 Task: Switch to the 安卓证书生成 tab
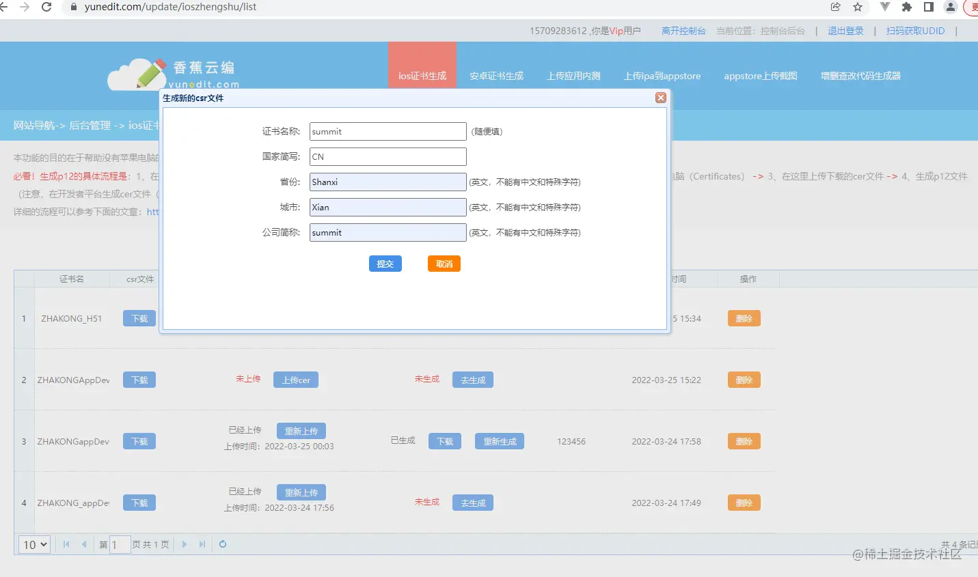click(x=497, y=76)
